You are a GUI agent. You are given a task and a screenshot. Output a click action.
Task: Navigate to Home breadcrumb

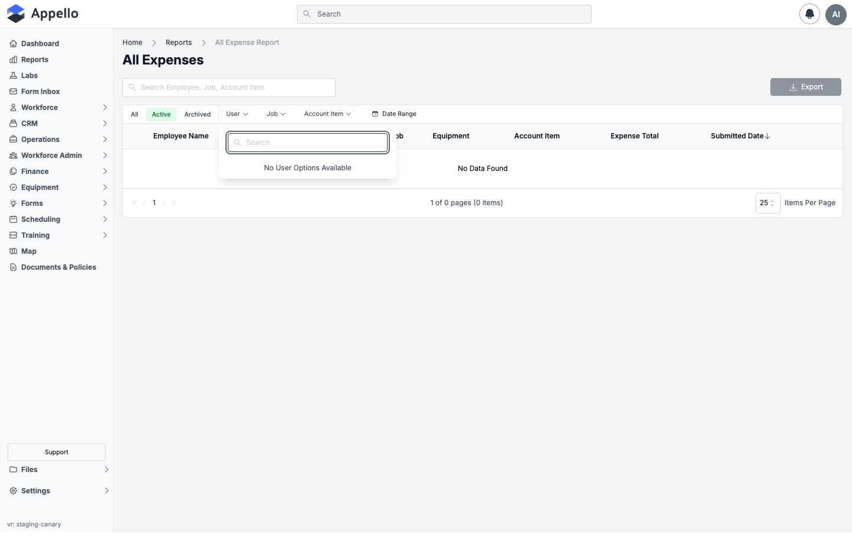(133, 43)
